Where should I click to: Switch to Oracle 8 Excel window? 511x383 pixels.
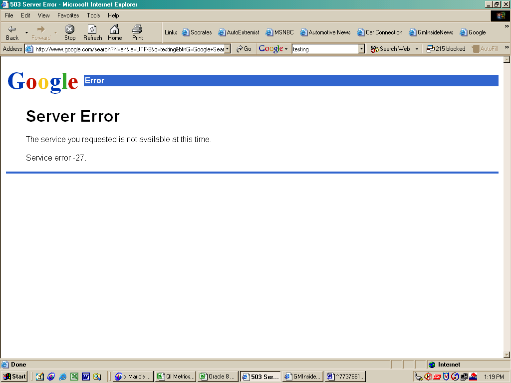point(218,377)
